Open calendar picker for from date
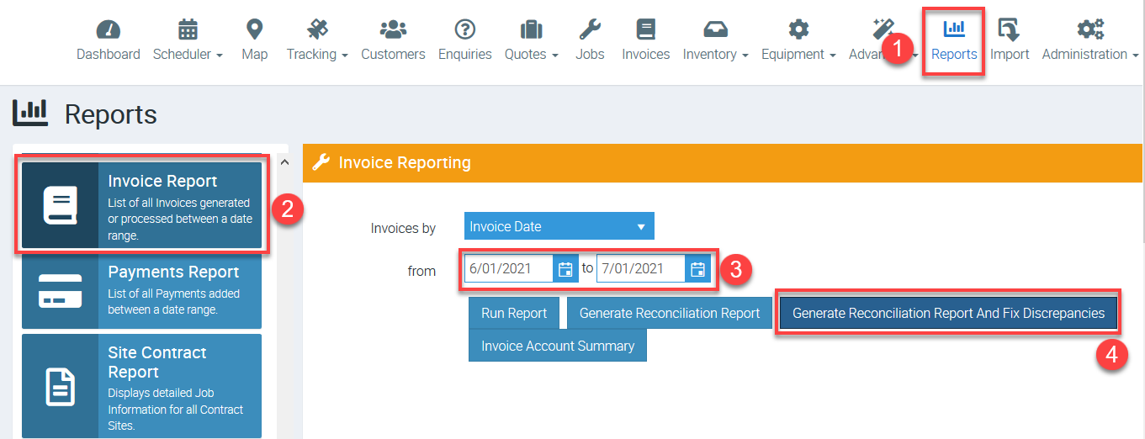This screenshot has height=439, width=1145. point(565,269)
